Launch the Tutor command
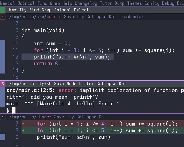 point(106,3)
